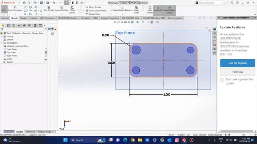Click the Home icon in title toolbar
The width and height of the screenshot is (257, 144).
click(24, 3)
